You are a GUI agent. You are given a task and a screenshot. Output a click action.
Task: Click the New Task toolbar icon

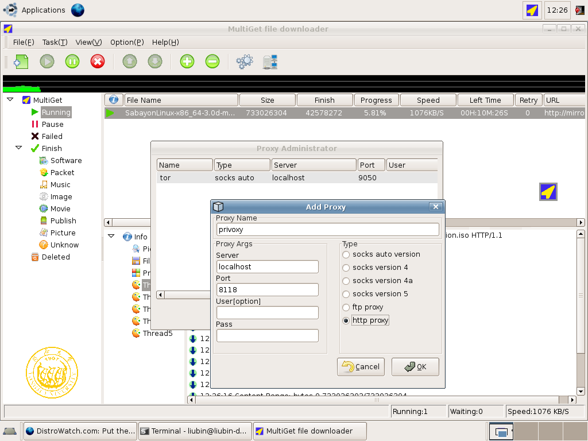click(x=21, y=61)
